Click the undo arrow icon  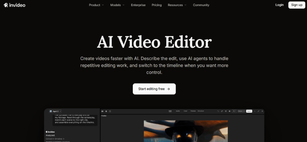(218, 111)
